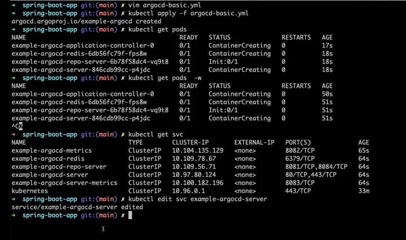
Task: Click the 8081/TCP,8084/TCP ports entry
Action: pyautogui.click(x=316, y=167)
